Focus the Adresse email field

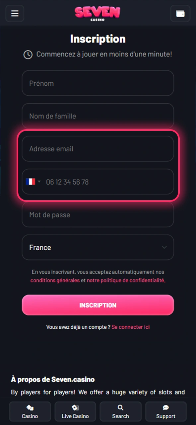[x=98, y=149]
